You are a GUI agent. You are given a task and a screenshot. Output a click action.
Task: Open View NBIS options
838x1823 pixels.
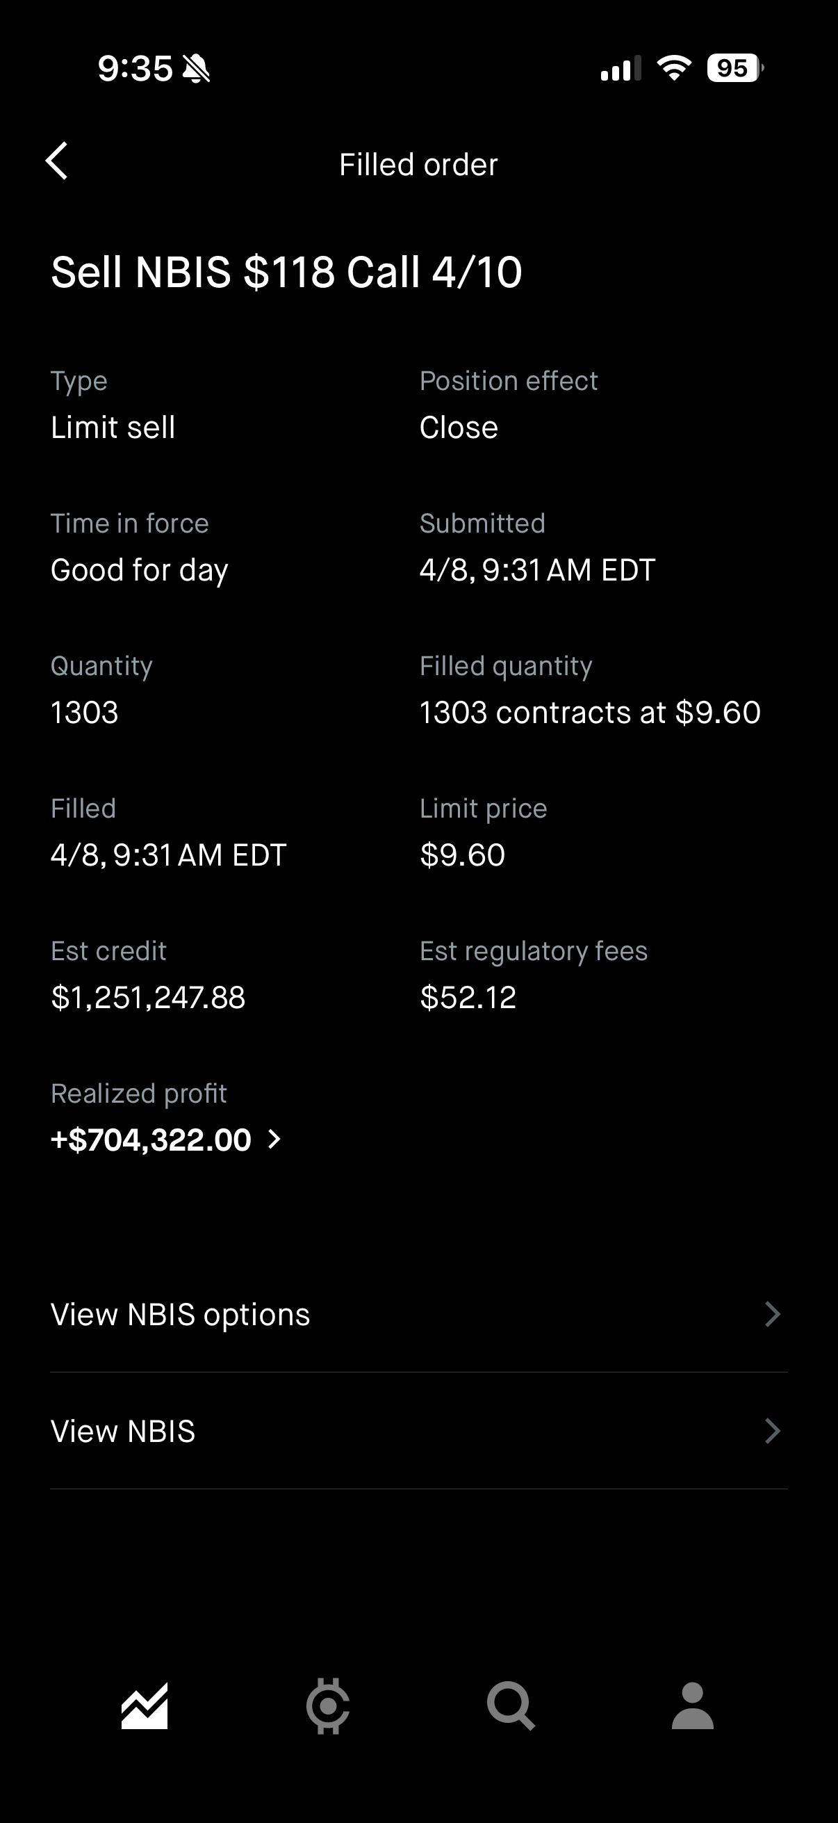click(181, 1314)
